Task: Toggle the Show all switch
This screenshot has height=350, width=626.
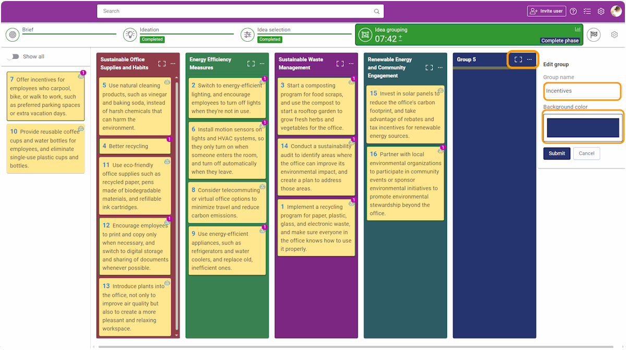Action: pos(13,56)
